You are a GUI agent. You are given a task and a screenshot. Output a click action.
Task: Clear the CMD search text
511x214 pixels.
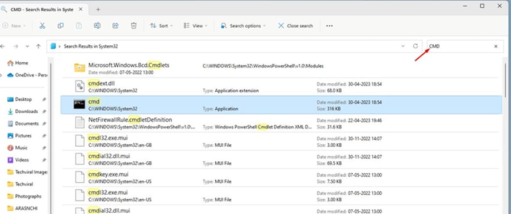(496, 46)
